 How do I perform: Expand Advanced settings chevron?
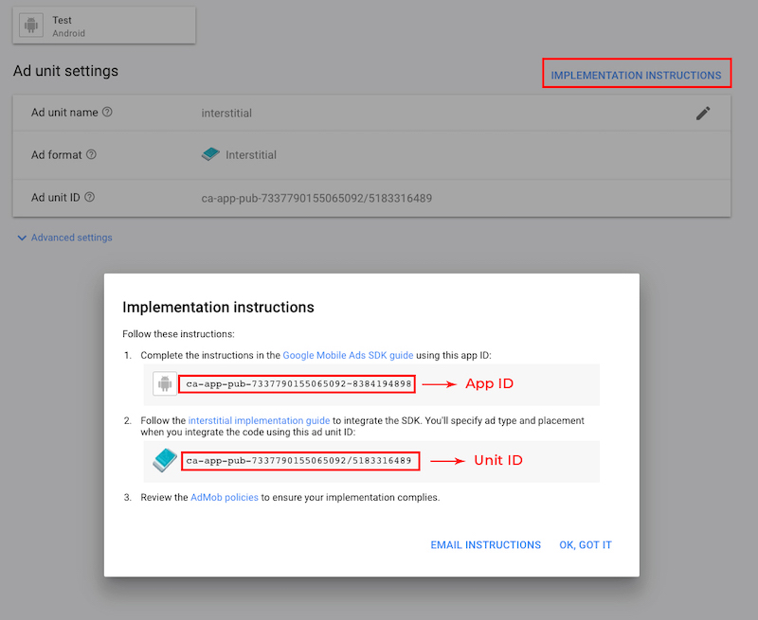pos(22,238)
